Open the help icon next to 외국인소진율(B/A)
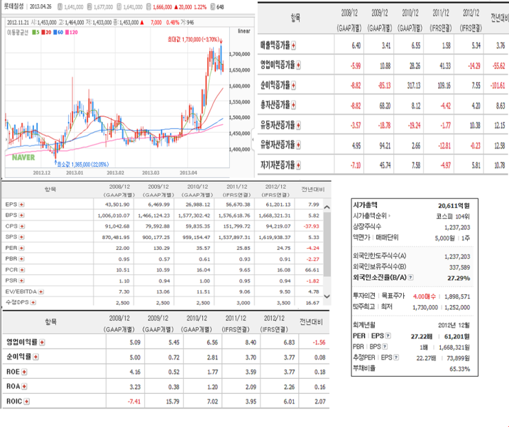This screenshot has width=509, height=427. (x=411, y=278)
